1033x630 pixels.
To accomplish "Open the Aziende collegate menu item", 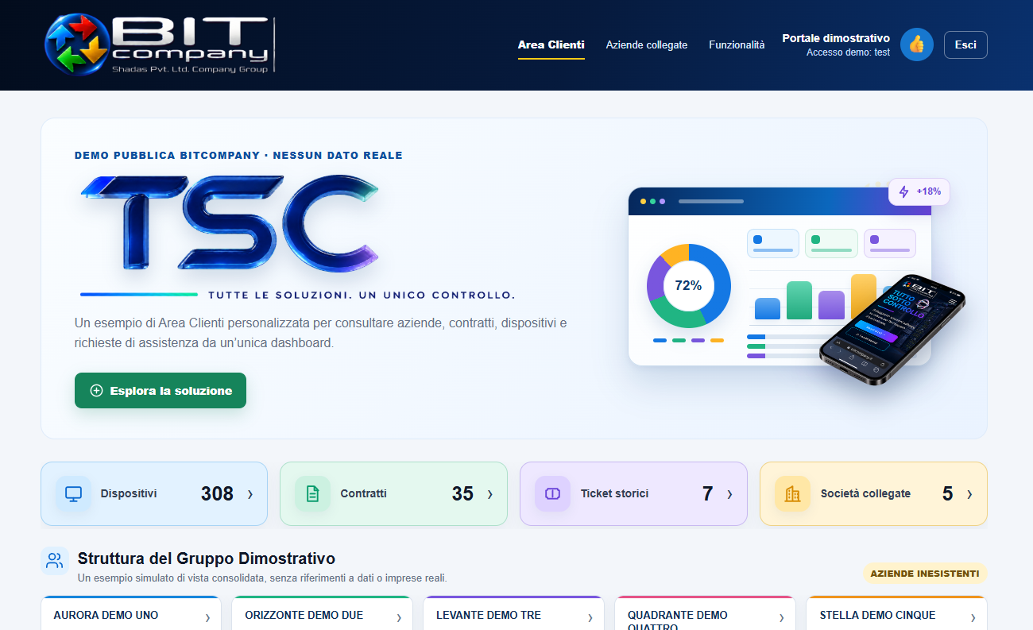I will [x=647, y=45].
